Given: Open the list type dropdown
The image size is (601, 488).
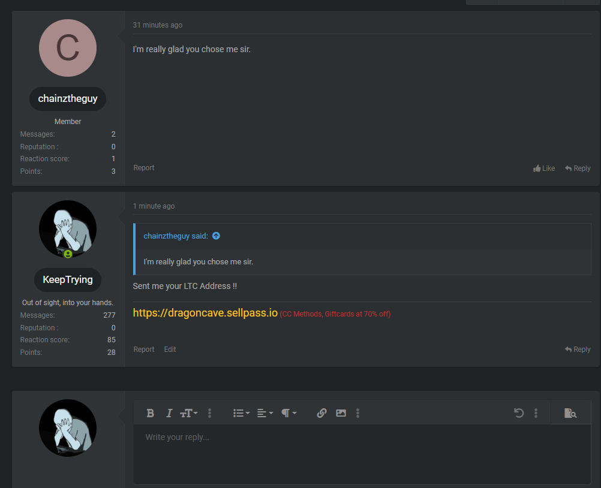Looking at the screenshot, I should click(242, 413).
